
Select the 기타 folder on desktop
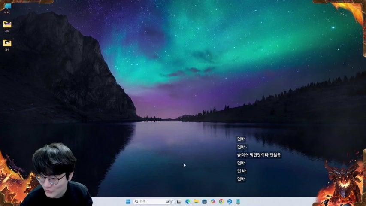click(x=7, y=25)
